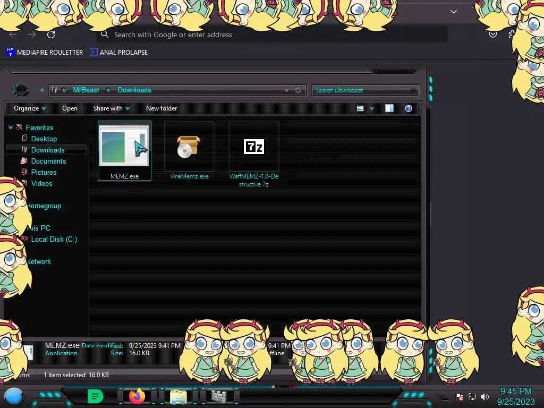The image size is (544, 408).
Task: Open the green notes app in taskbar
Action: (95, 396)
